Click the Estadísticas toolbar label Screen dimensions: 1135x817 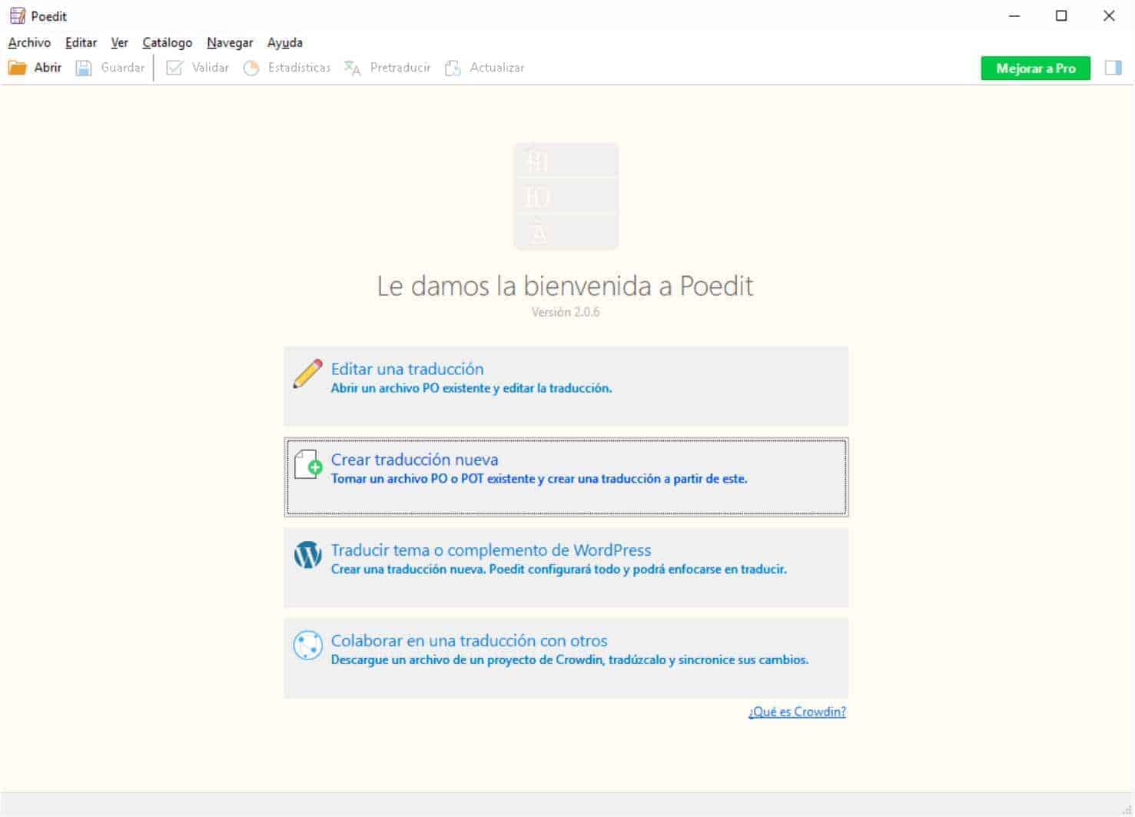click(x=299, y=68)
